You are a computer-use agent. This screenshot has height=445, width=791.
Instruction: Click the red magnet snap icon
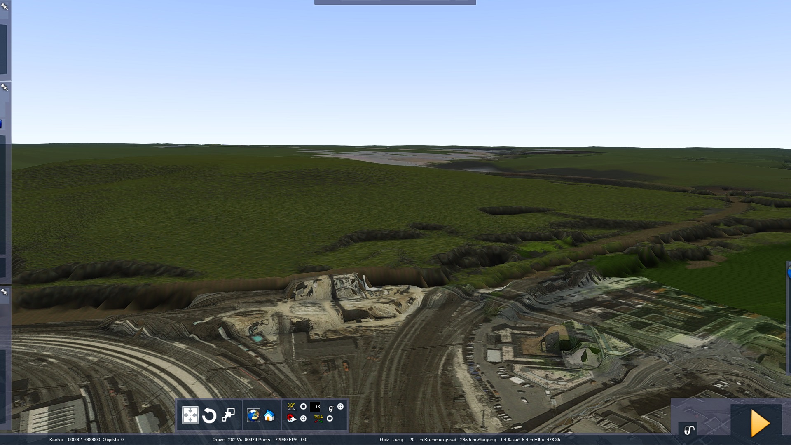coord(291,419)
